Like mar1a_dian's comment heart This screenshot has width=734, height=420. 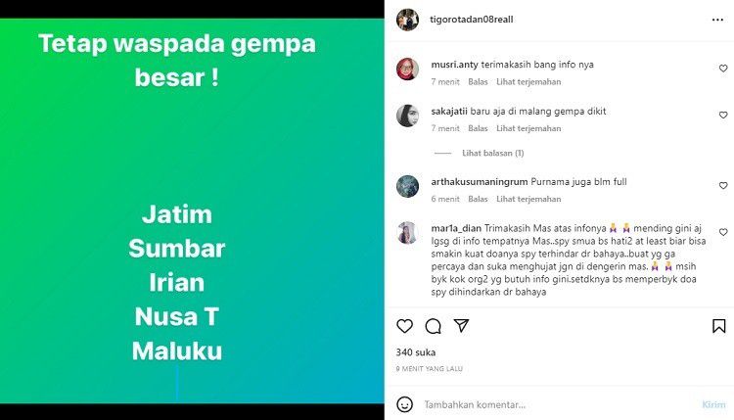[723, 232]
